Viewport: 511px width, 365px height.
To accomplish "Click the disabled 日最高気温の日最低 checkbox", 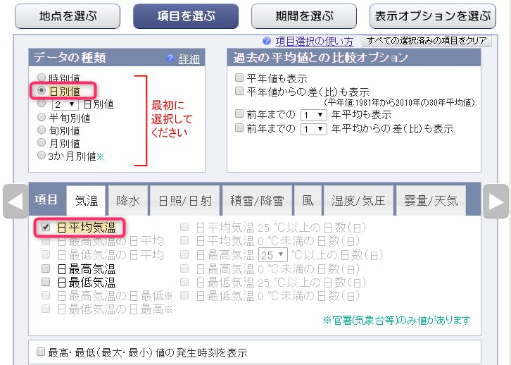I will coord(46,295).
